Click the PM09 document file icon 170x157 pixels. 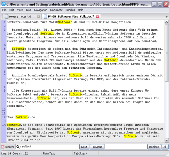pyautogui.click(x=45, y=16)
